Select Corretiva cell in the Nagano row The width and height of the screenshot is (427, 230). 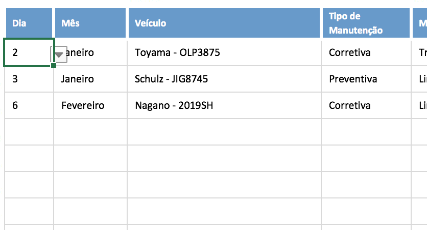pyautogui.click(x=366, y=105)
